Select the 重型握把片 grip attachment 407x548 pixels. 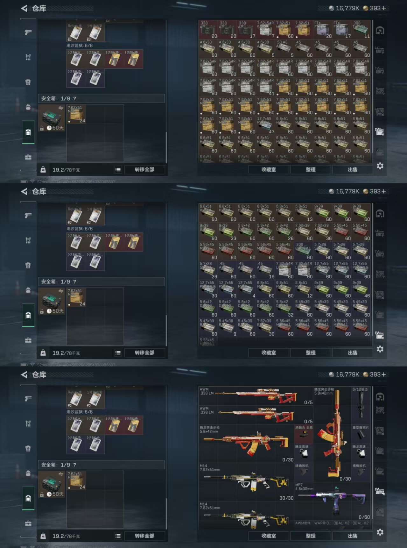coord(361,434)
